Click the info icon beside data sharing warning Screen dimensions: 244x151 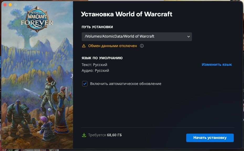click(142, 46)
